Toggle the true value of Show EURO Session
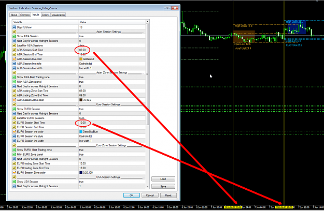 81,109
